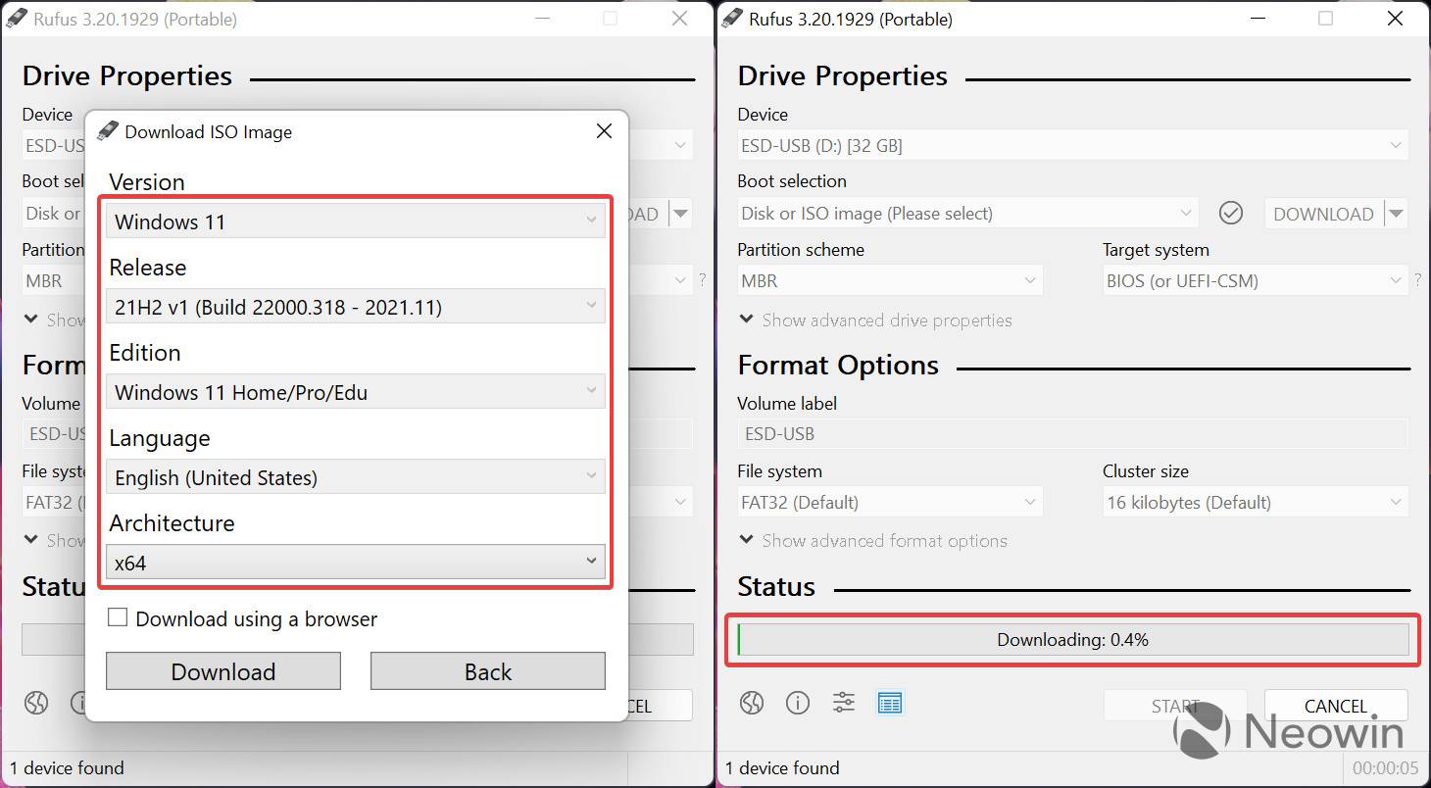
Task: Click the circled info About icon
Action: (x=798, y=703)
